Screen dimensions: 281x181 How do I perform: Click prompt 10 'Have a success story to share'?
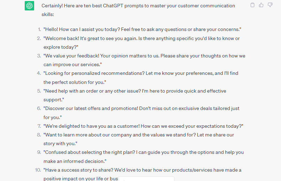point(142,174)
